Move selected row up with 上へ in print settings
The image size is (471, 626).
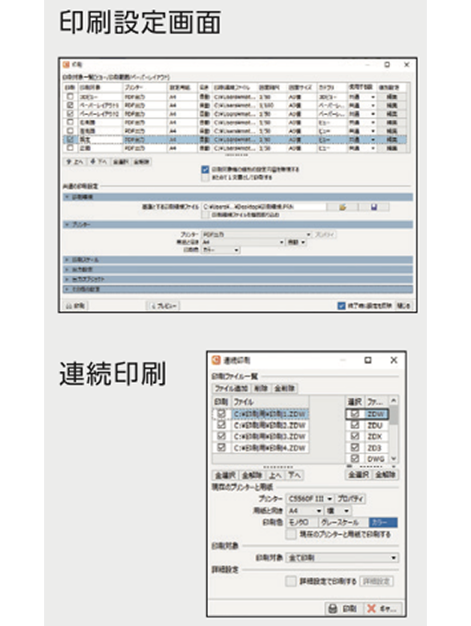75,162
